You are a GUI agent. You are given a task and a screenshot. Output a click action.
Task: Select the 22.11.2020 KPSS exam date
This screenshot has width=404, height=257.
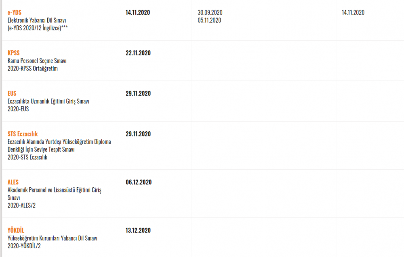coord(138,53)
